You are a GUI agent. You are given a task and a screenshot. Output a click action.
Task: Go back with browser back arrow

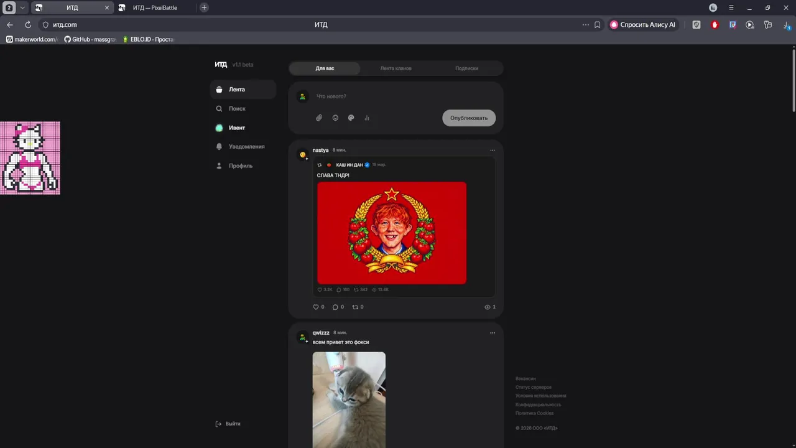[x=9, y=25]
